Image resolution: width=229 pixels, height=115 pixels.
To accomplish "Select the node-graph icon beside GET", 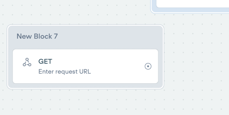I will point(27,62).
